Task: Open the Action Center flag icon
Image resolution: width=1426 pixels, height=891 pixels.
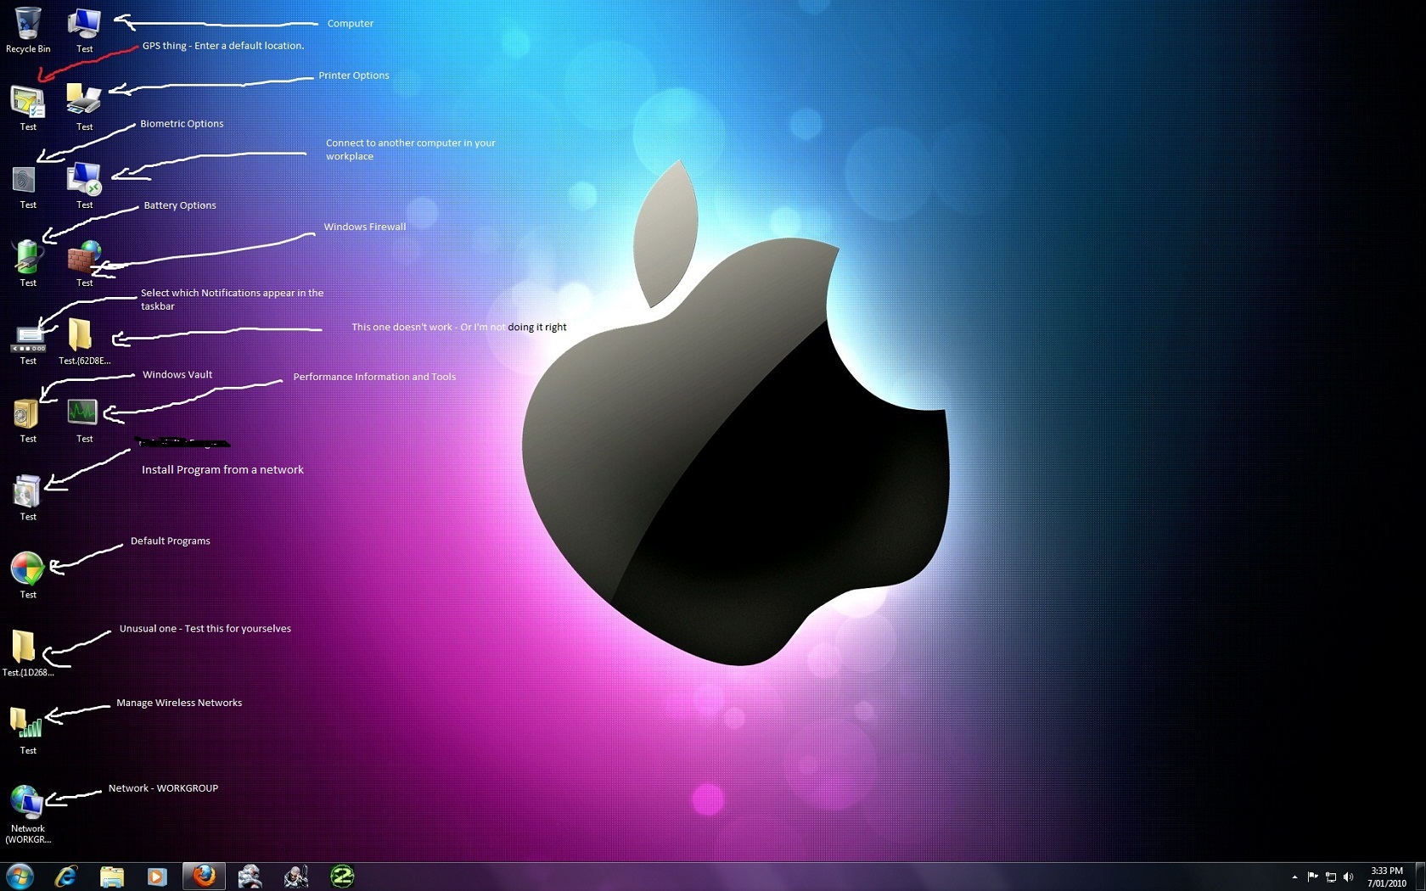Action: coord(1312,877)
